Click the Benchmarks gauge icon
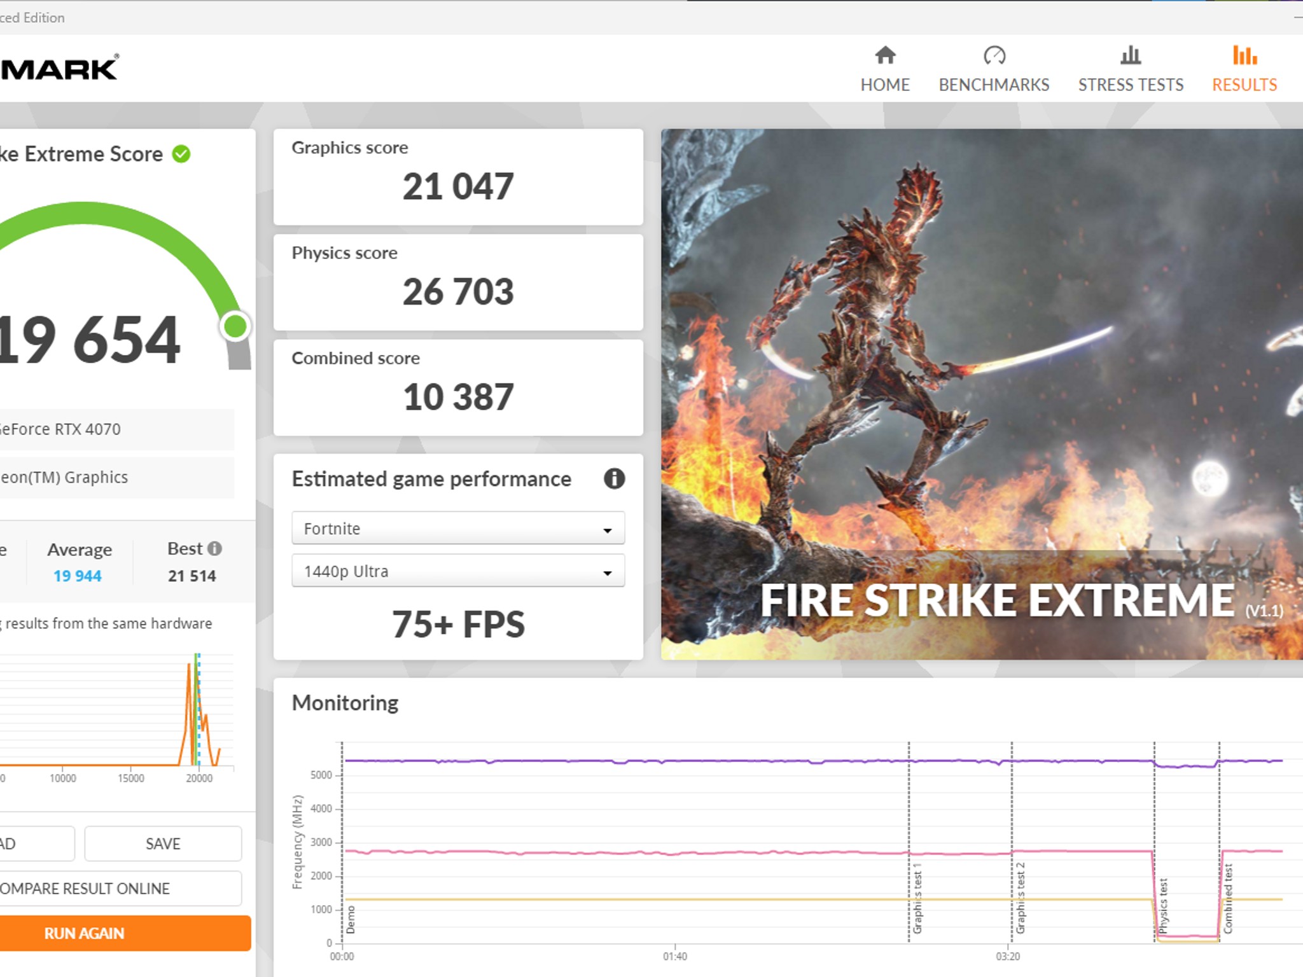Screen dimensions: 1303x977 click(994, 56)
